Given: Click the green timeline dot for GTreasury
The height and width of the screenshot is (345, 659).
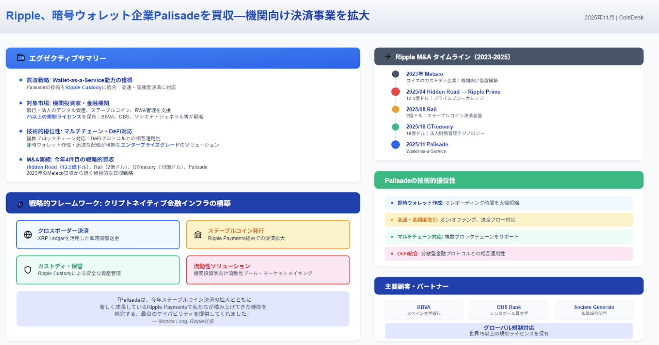Looking at the screenshot, I should pos(395,127).
